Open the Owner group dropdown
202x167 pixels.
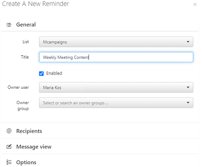[x=116, y=103]
